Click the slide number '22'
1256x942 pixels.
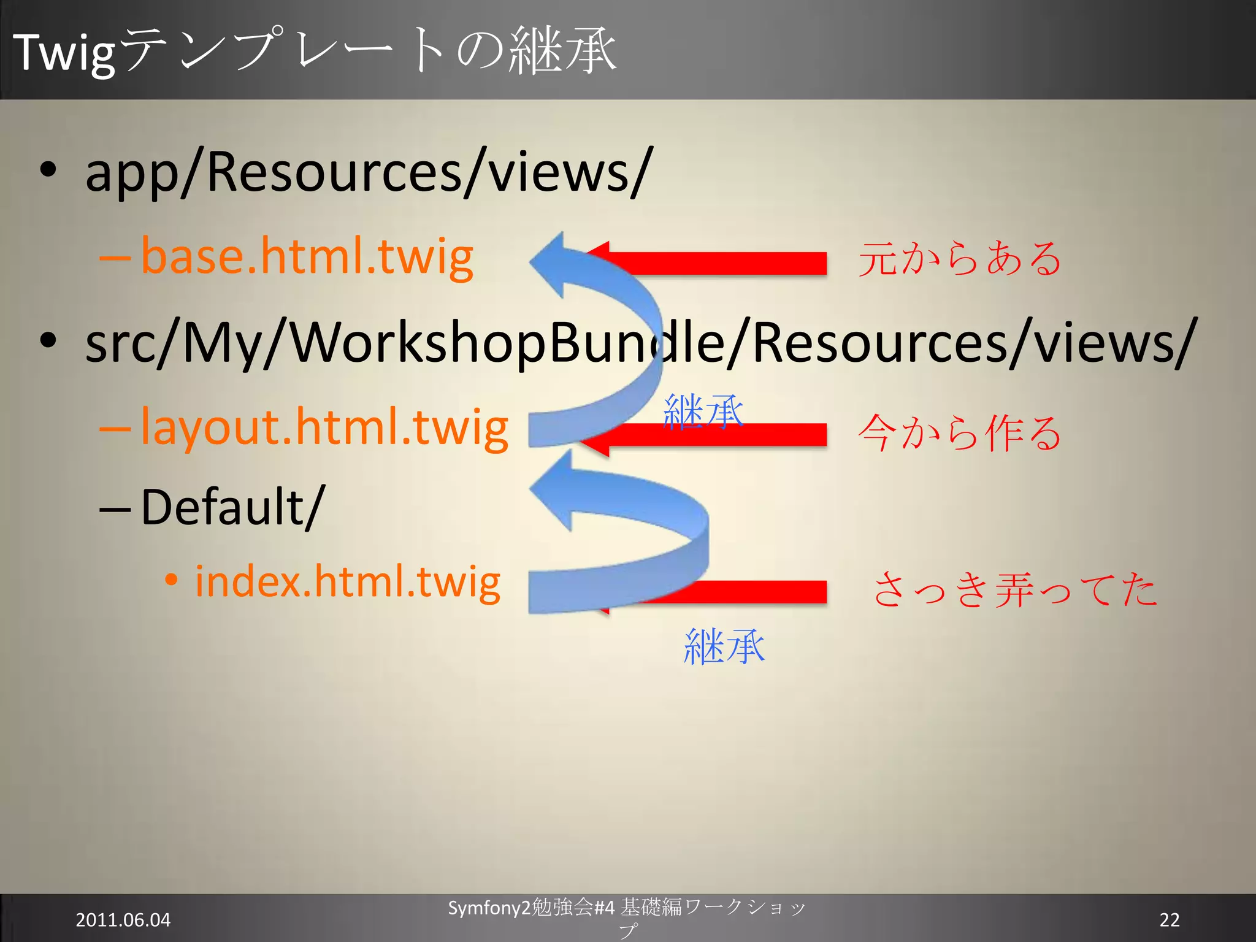1170,920
